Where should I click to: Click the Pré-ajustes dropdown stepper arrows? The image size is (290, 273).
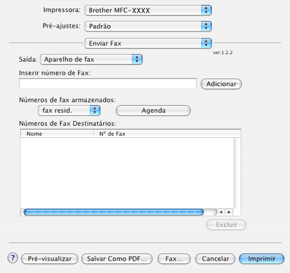point(206,26)
